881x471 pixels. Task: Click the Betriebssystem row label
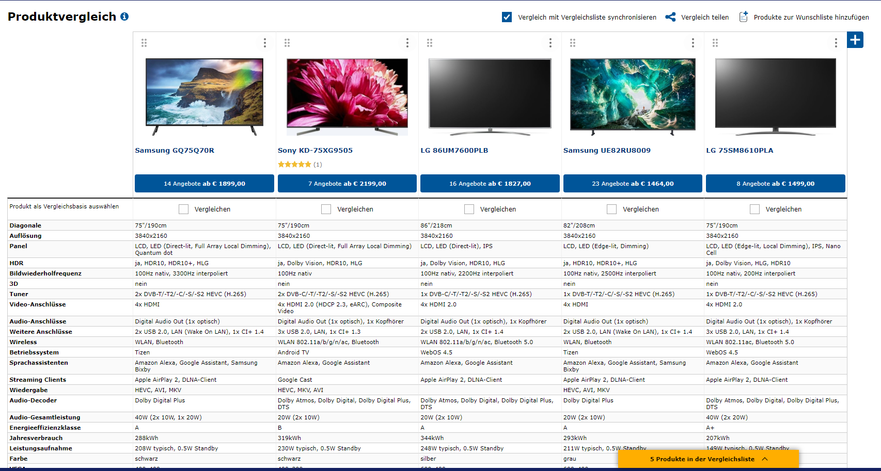coord(34,352)
